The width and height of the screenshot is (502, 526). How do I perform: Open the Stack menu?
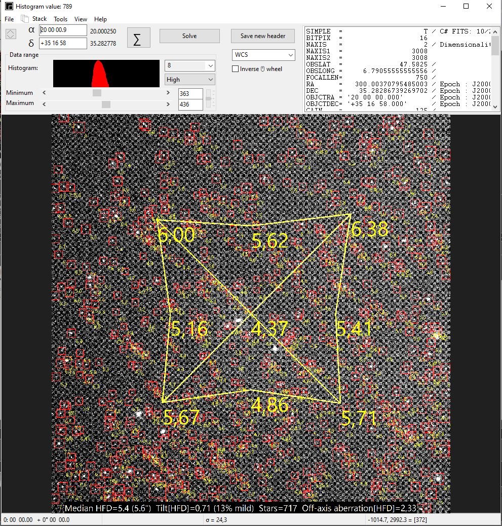[40, 19]
